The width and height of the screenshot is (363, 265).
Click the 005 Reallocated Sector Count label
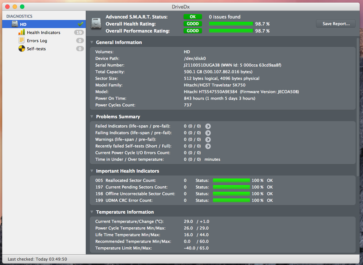(126, 180)
